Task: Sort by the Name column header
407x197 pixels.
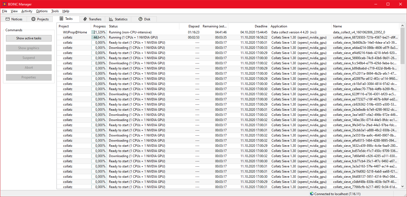Action: point(365,26)
